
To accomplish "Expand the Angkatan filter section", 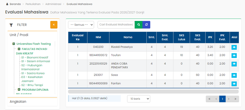I will (18, 102).
